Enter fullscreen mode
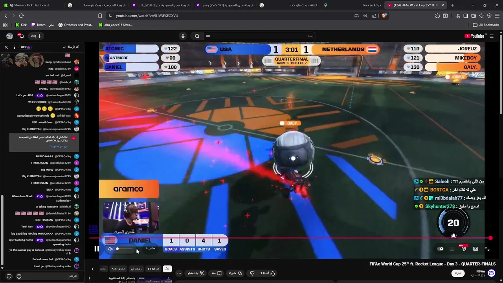Screen dimensions: 503x283 487,249
